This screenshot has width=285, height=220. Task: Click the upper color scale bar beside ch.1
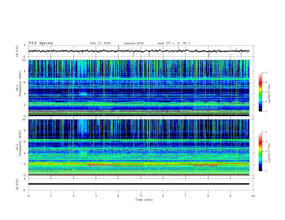[x=260, y=92]
